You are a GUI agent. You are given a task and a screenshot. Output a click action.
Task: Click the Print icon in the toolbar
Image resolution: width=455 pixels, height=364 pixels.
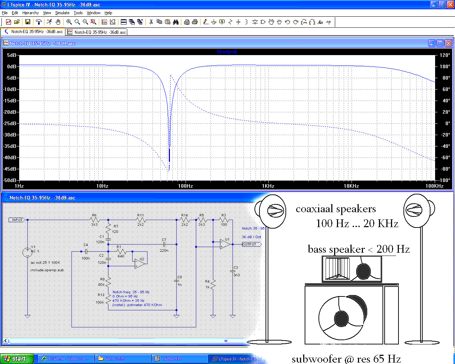pyautogui.click(x=195, y=22)
